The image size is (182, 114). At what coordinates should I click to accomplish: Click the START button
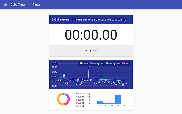(91, 51)
